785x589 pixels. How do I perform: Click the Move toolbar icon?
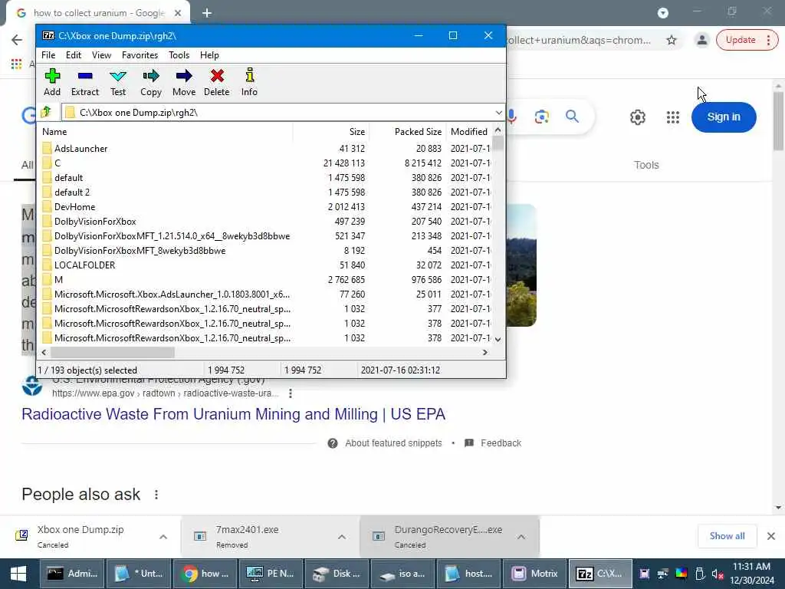pos(184,83)
